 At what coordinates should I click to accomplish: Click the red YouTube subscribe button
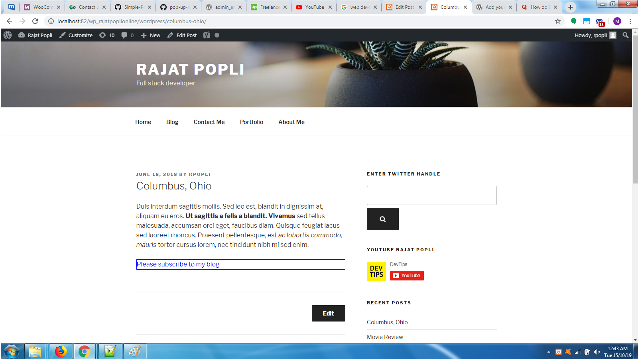(407, 276)
